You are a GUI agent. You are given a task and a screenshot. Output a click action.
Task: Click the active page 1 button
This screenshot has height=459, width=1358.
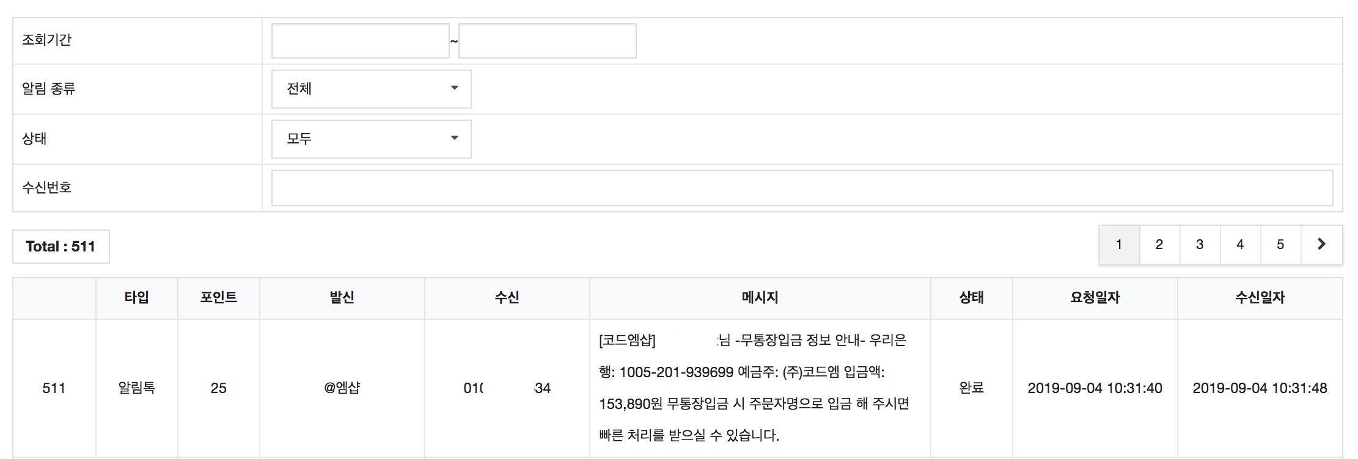(1119, 244)
